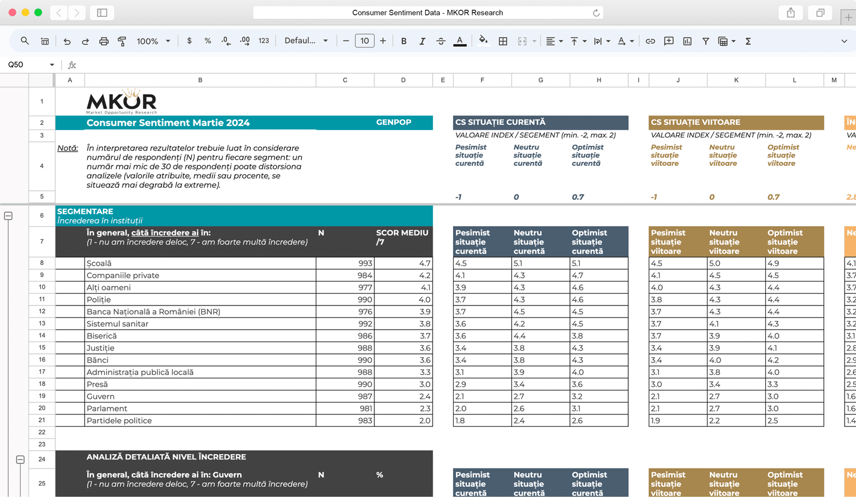Create a filter with funnel icon

click(705, 41)
